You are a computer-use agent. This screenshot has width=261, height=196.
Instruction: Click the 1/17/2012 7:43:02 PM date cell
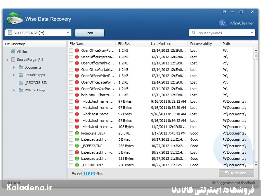pyautogui.click(x=168, y=133)
